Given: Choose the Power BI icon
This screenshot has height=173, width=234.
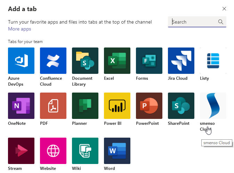Looking at the screenshot, I should coord(117,106).
